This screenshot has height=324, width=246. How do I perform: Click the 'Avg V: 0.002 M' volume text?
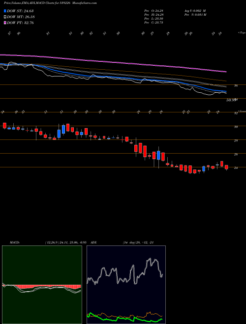click(x=195, y=11)
